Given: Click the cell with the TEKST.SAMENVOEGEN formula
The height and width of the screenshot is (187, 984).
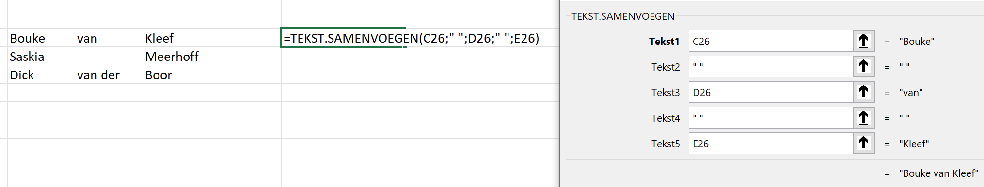Looking at the screenshot, I should coord(343,38).
